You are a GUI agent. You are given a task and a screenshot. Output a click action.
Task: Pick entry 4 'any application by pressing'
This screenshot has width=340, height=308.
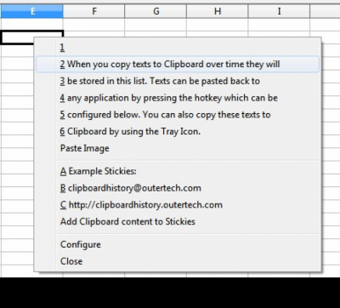(178, 98)
